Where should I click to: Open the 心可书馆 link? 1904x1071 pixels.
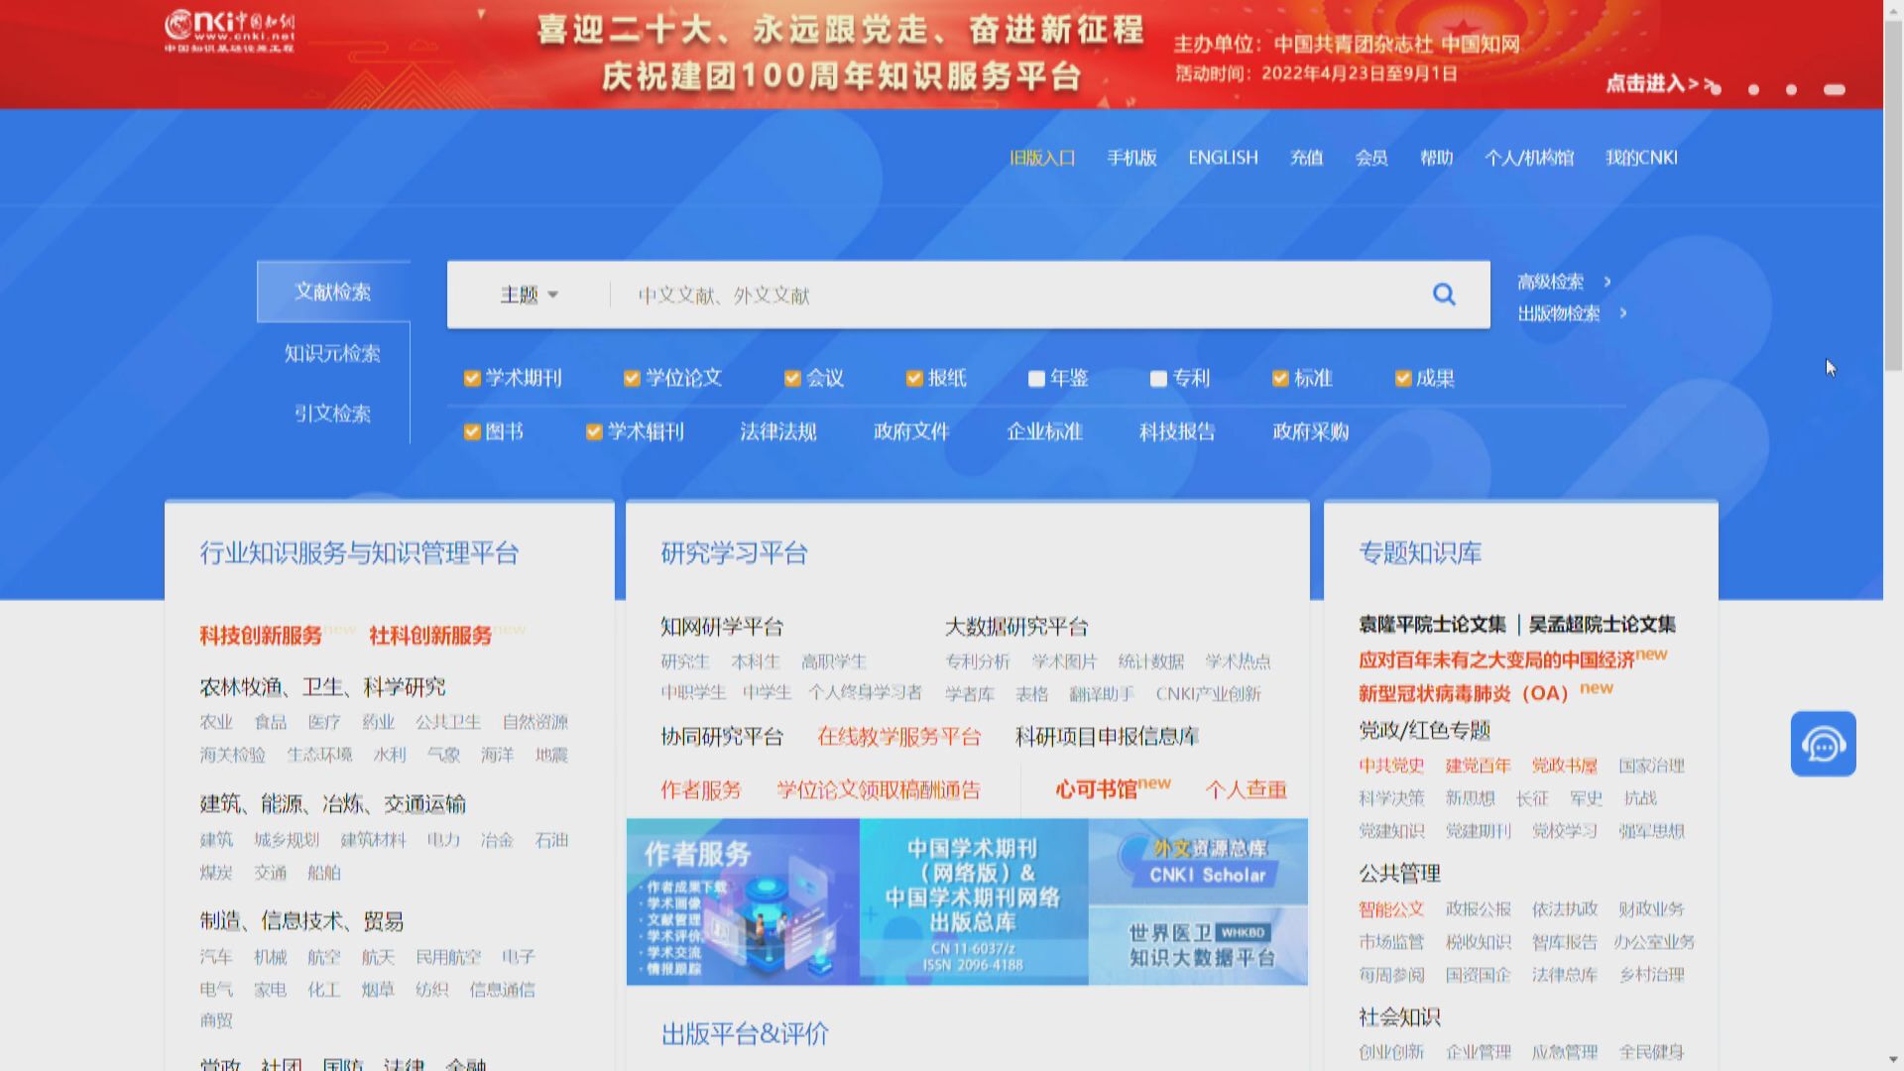coord(1099,789)
